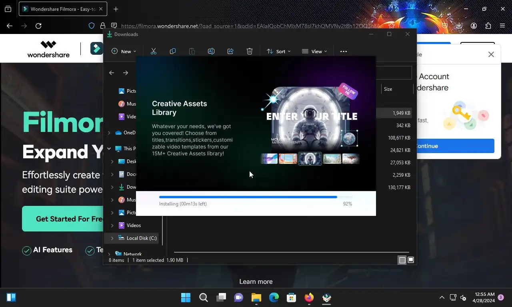This screenshot has height=307, width=512.
Task: Collapse the This PC tree node
Action: click(109, 149)
